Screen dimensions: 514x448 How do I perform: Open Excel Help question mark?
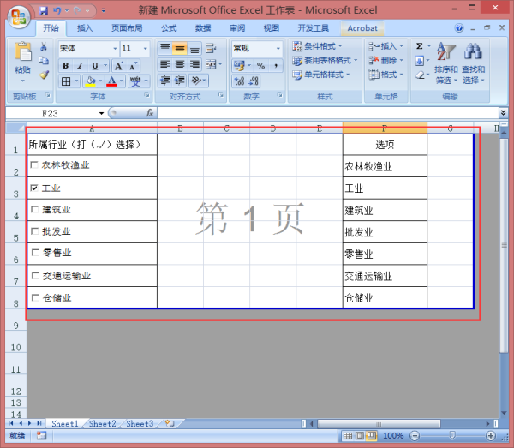coord(459,28)
